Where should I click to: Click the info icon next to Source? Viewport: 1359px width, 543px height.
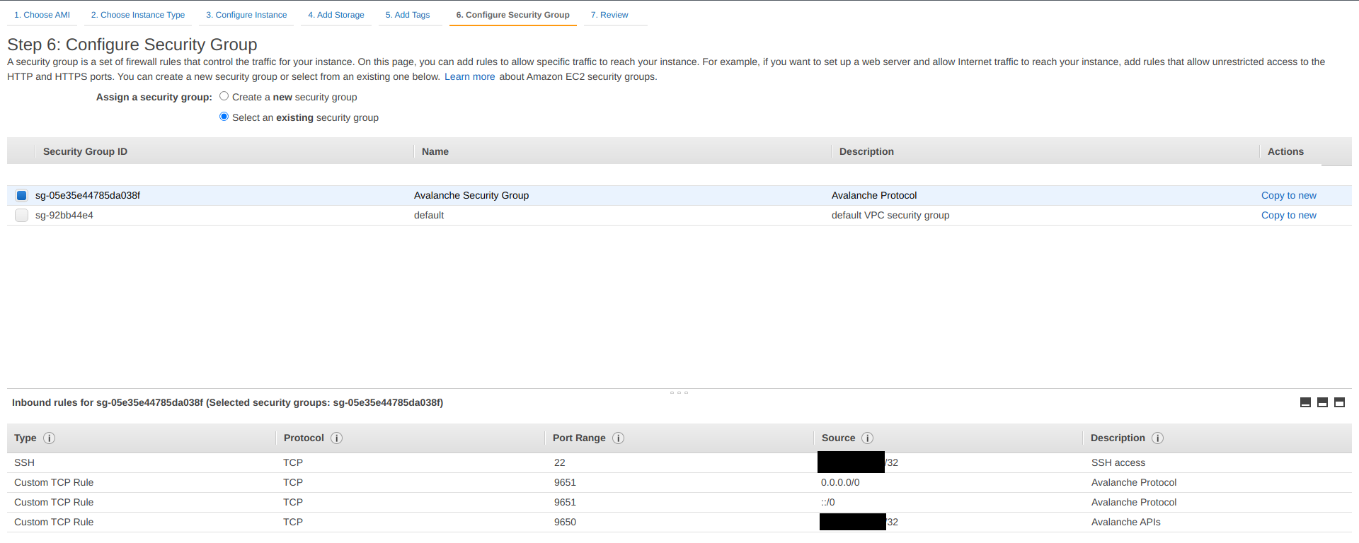[x=867, y=438]
